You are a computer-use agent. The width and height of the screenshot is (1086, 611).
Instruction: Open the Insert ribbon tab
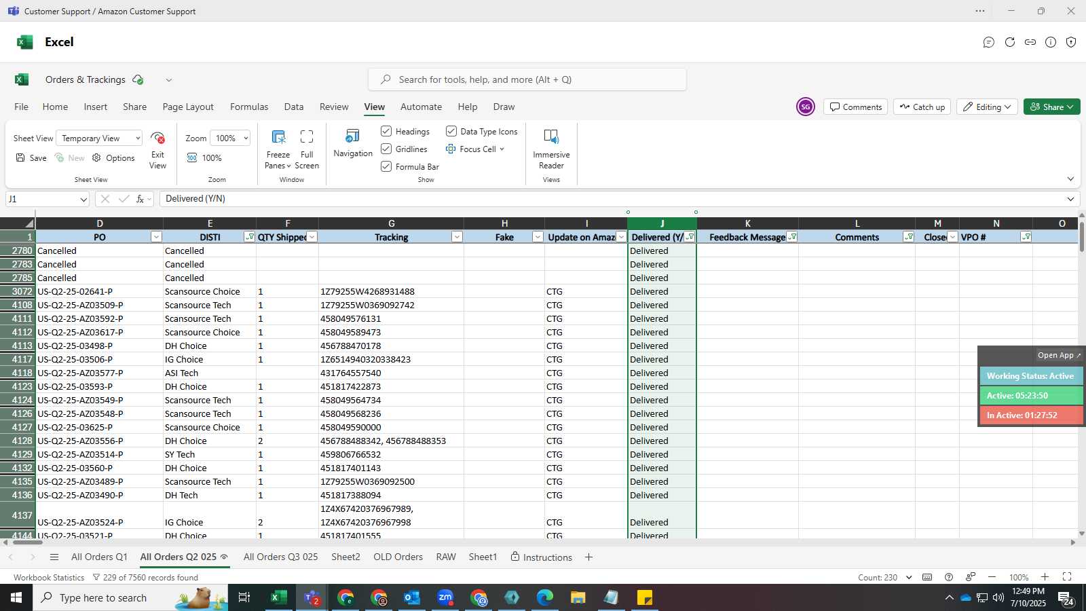(x=96, y=107)
